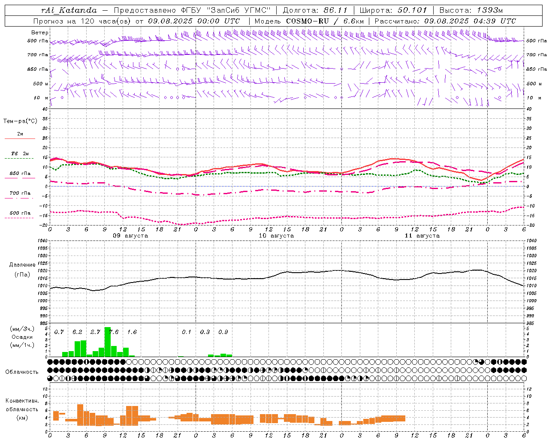Click the 'Облачность' cloudiness panel label
549x439 pixels.
pos(22,372)
